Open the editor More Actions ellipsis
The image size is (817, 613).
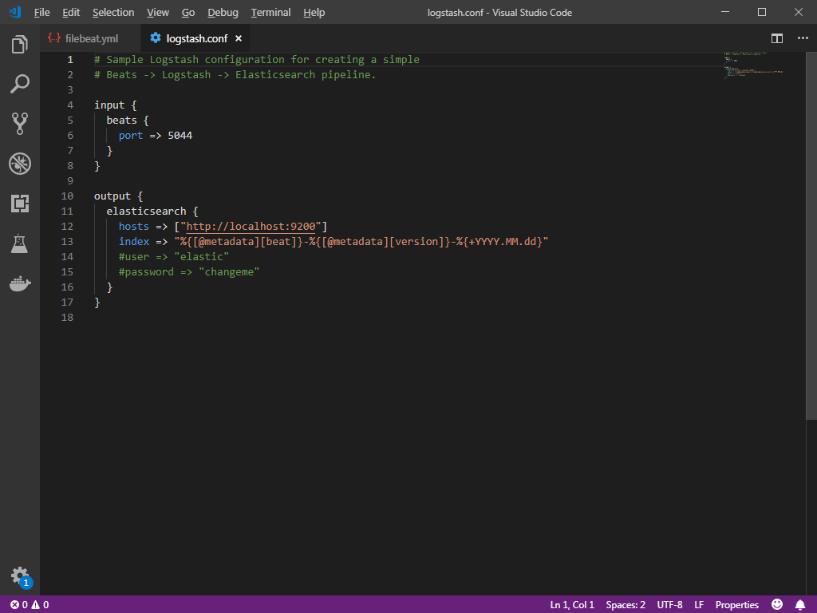pyautogui.click(x=803, y=38)
